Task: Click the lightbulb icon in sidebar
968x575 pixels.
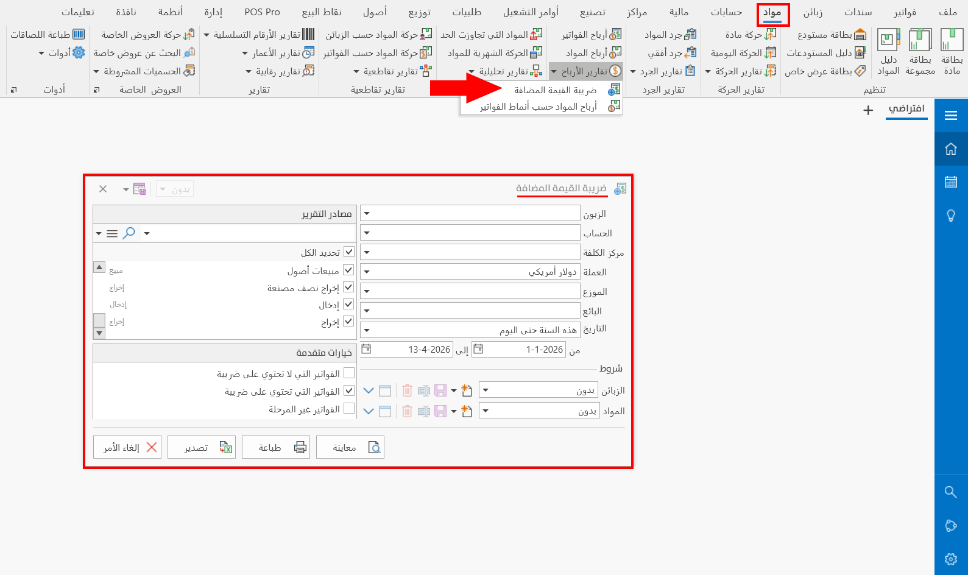Action: (x=951, y=216)
